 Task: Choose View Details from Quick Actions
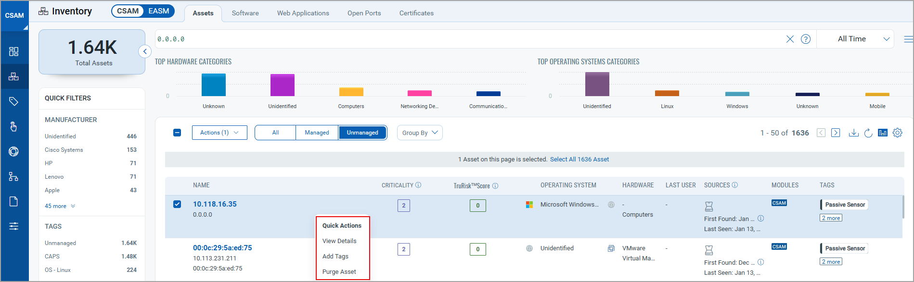point(339,241)
